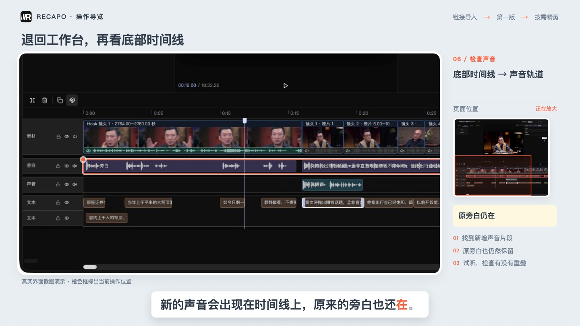Image resolution: width=580 pixels, height=326 pixels.
Task: Toggle the magnetic snap tool
Action: tap(72, 100)
